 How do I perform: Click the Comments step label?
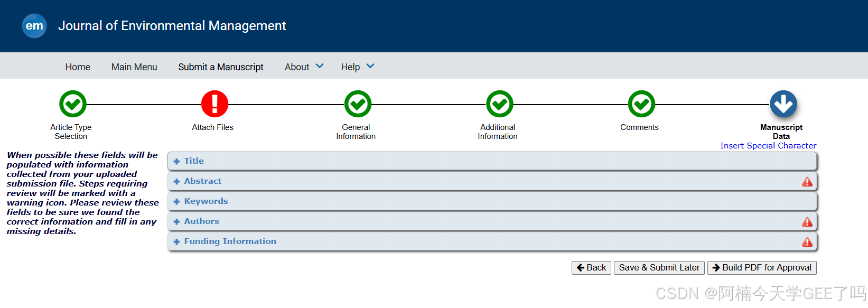pyautogui.click(x=639, y=127)
